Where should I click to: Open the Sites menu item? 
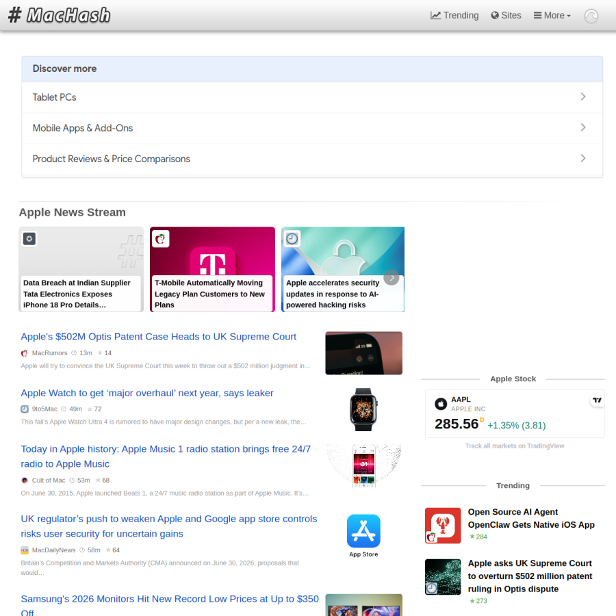[x=506, y=15]
